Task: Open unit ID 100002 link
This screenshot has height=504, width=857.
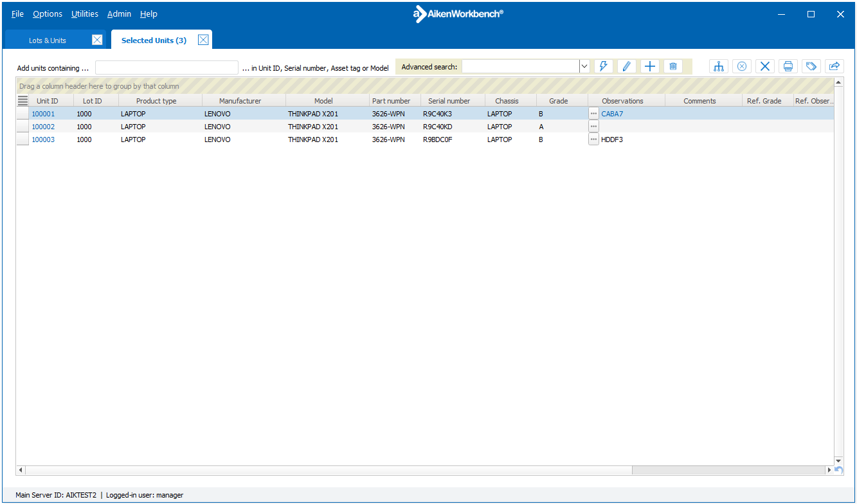Action: pos(43,127)
